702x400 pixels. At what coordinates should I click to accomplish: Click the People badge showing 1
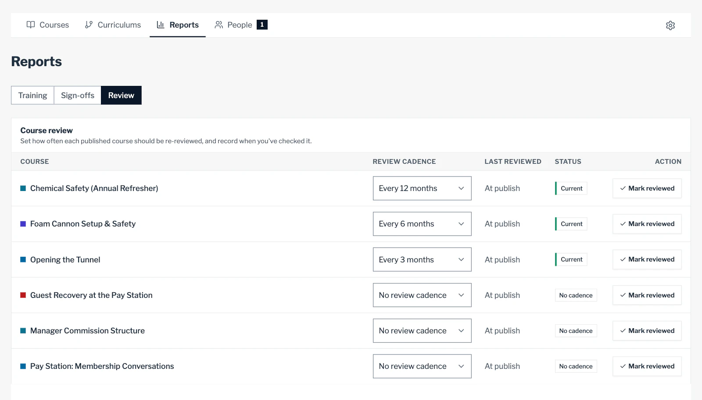click(262, 25)
